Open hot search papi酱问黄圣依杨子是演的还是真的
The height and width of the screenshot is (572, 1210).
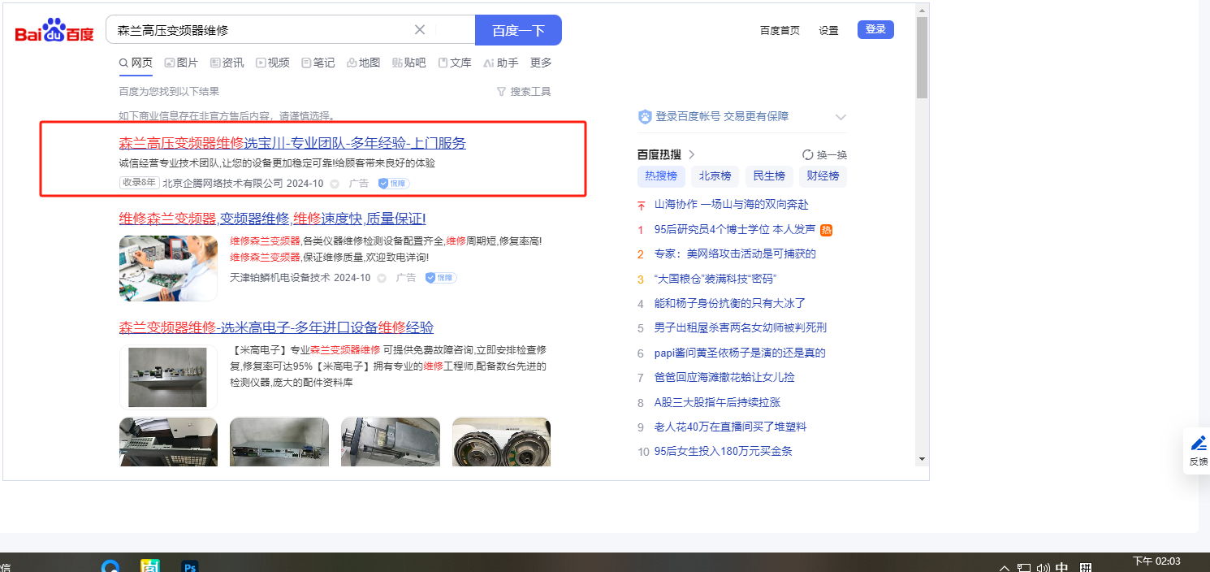click(x=740, y=353)
